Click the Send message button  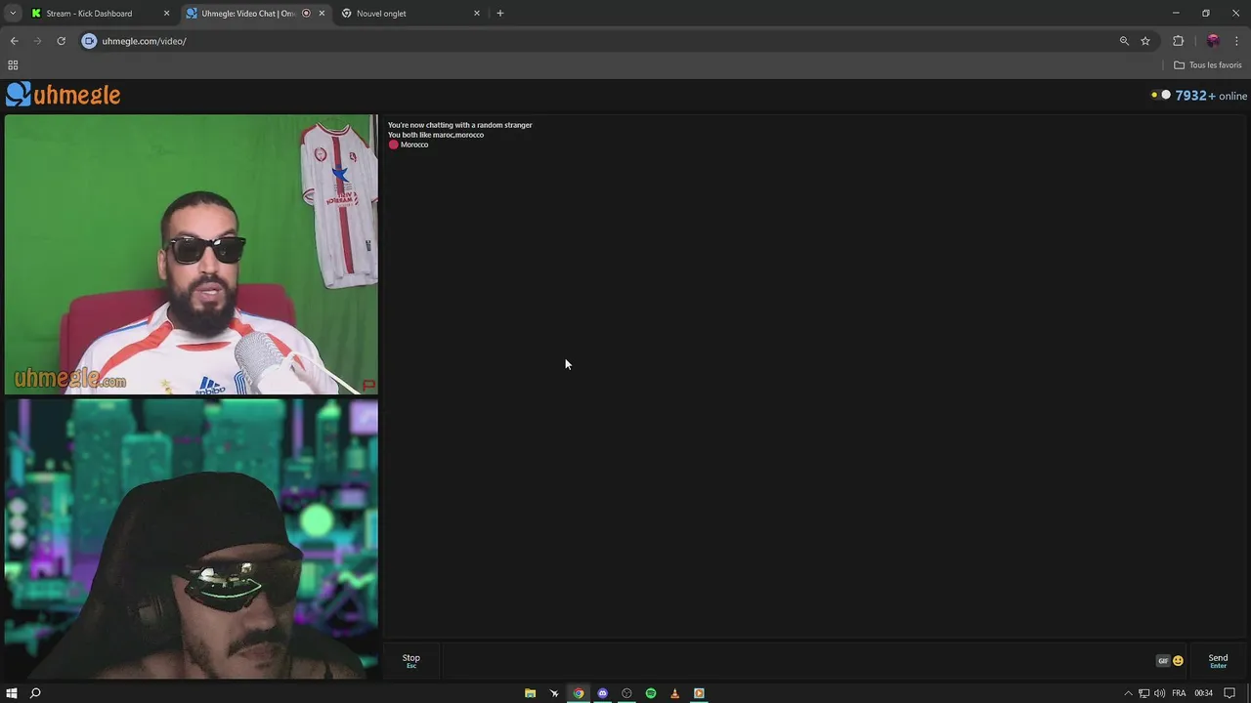click(1218, 660)
